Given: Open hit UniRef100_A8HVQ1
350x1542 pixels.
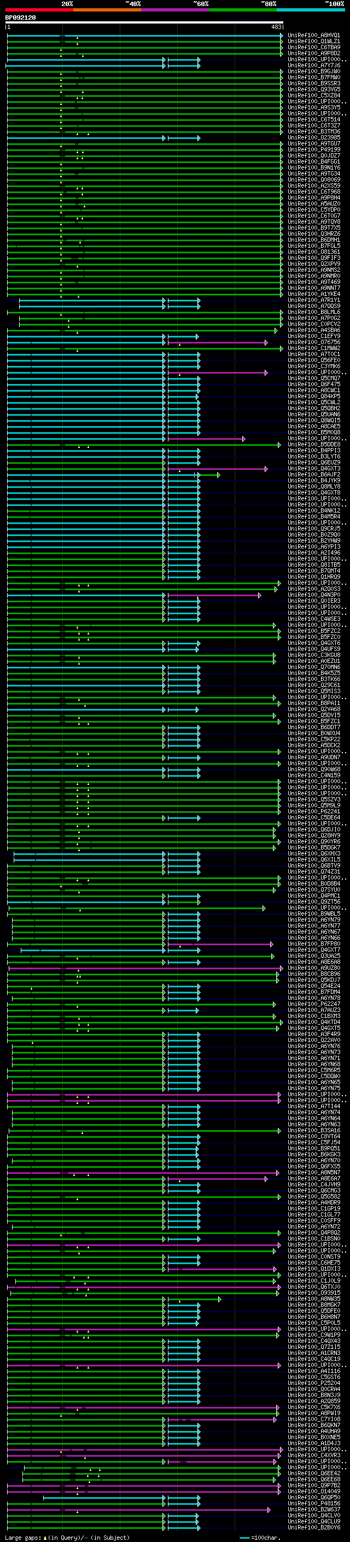Looking at the screenshot, I should click(313, 36).
